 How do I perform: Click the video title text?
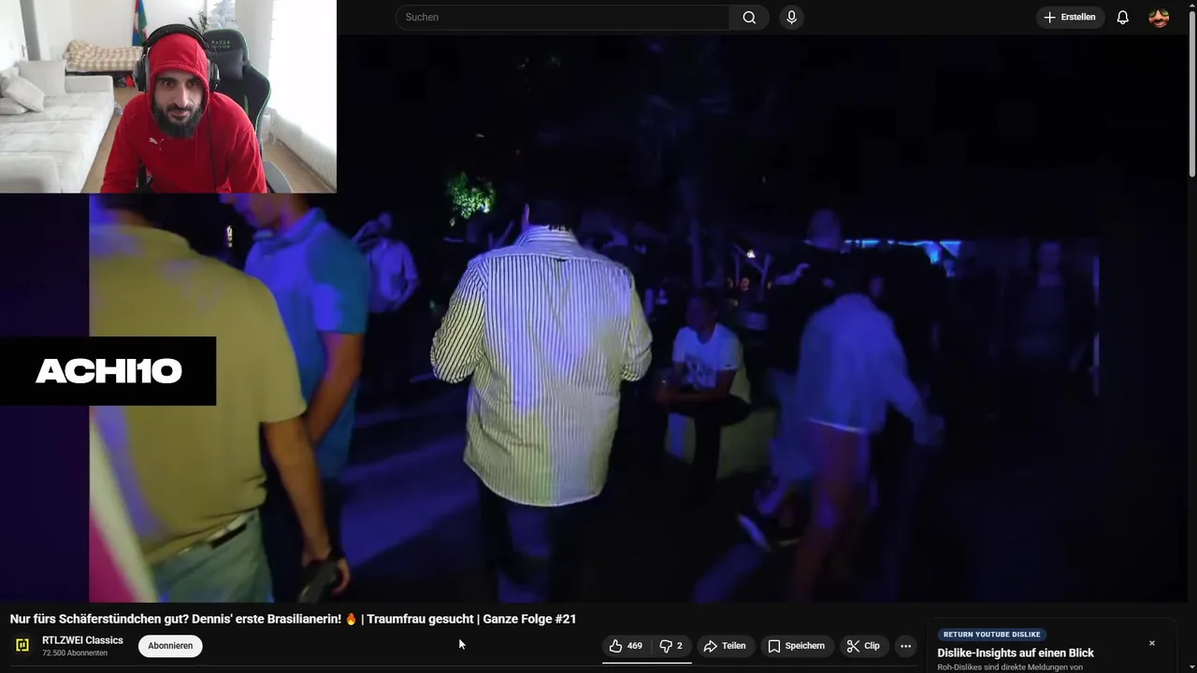pos(293,619)
